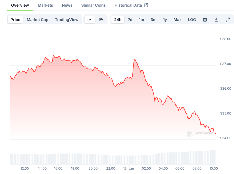Viewport: 234px width, 174px height.
Task: Switch chart to Market Cap
Action: point(38,20)
